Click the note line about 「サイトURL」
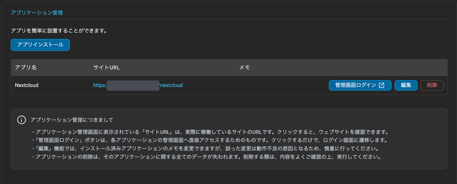The image size is (457, 184). (x=210, y=132)
